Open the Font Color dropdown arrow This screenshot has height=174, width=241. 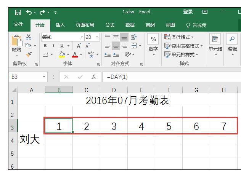[x=81, y=54]
